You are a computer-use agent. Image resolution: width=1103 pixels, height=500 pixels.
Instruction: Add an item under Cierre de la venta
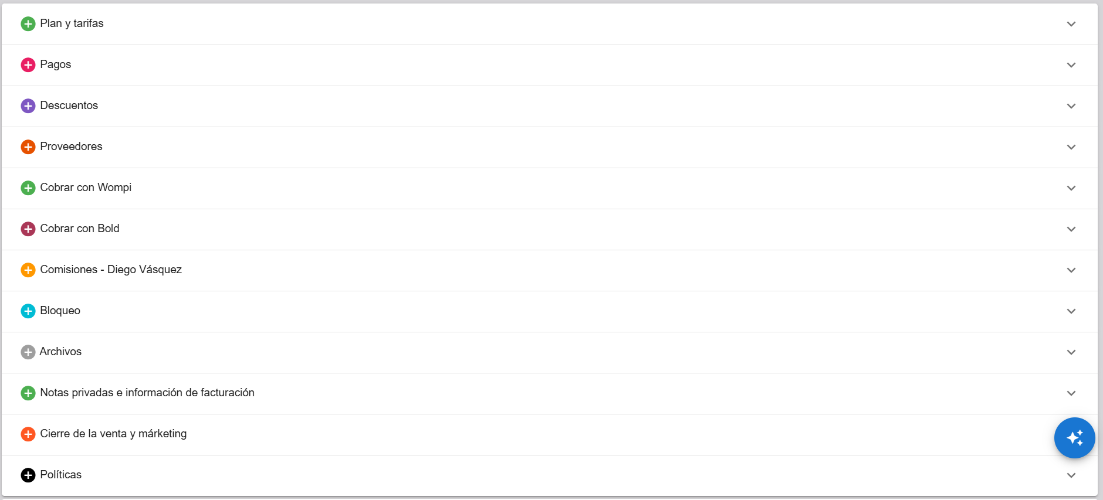coord(28,434)
